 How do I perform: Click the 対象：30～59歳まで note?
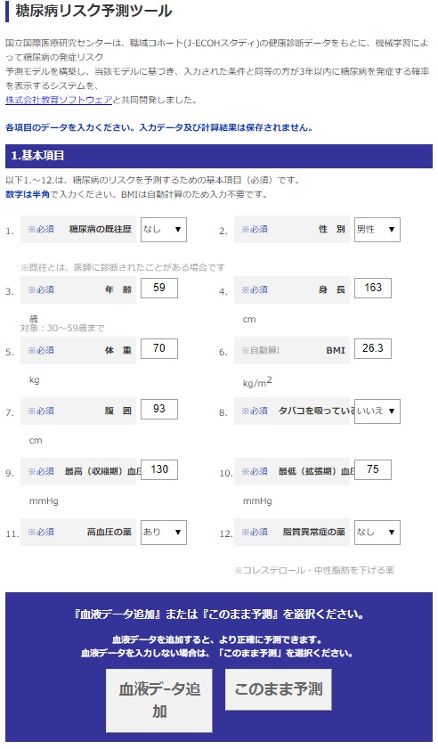[62, 328]
